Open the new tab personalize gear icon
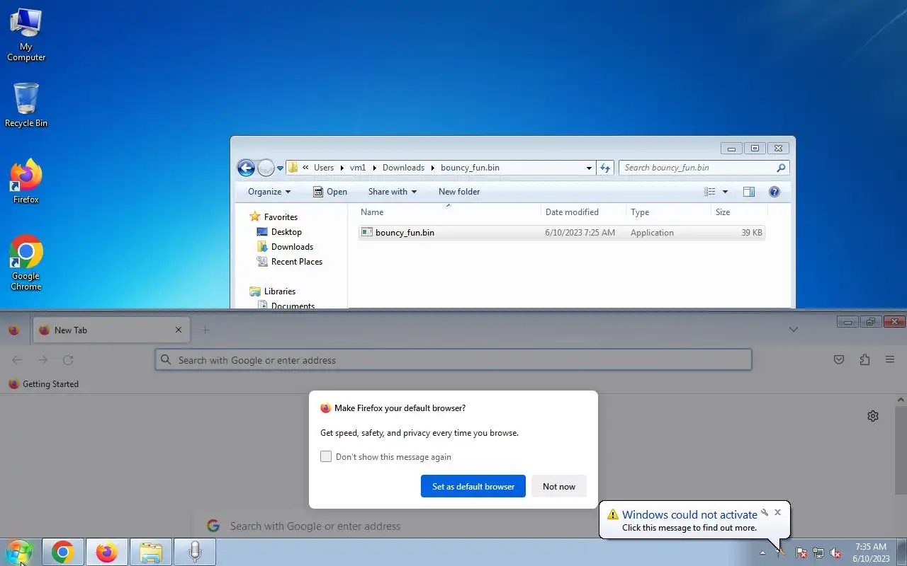This screenshot has width=907, height=566. click(873, 416)
